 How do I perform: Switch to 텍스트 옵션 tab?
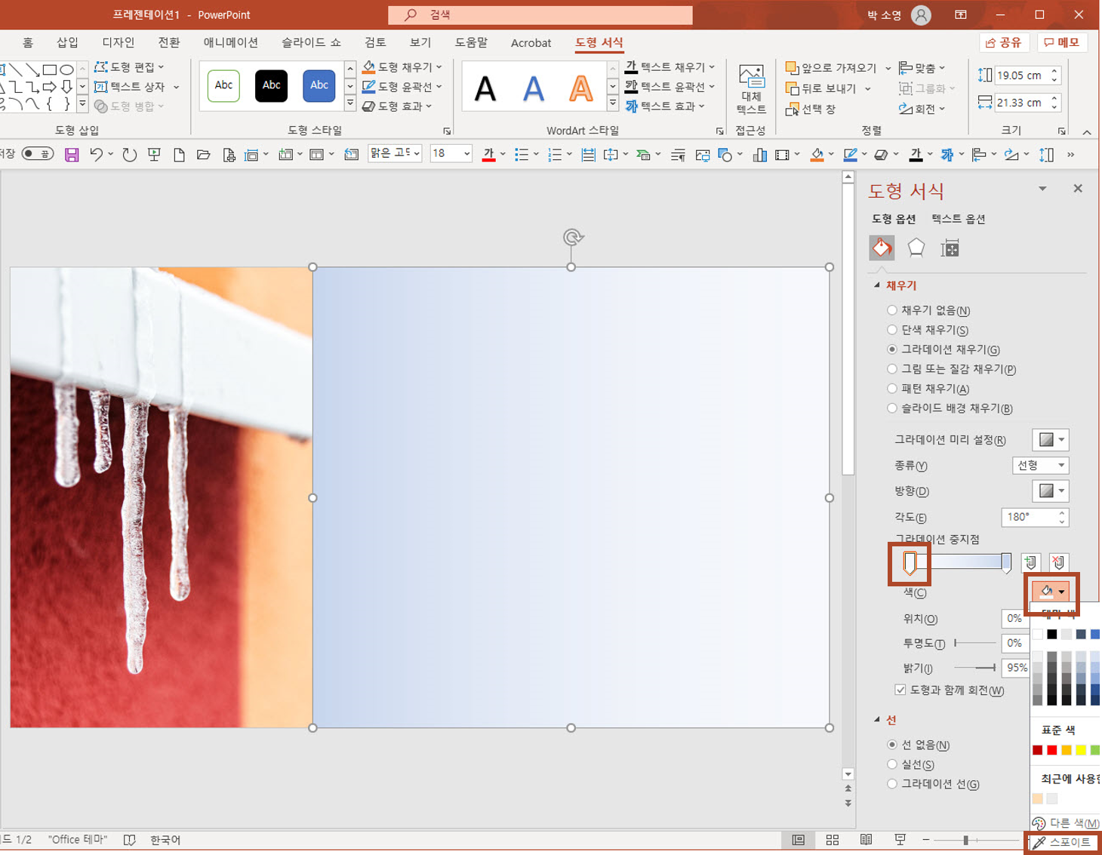click(x=958, y=219)
